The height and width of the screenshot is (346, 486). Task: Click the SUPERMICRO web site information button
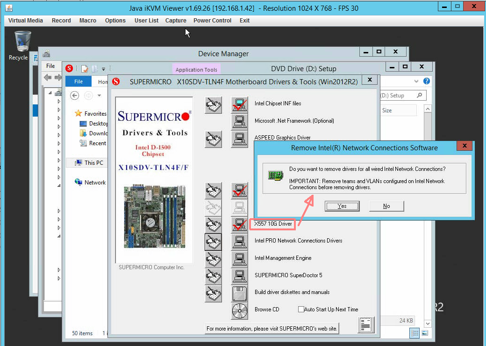click(x=272, y=329)
